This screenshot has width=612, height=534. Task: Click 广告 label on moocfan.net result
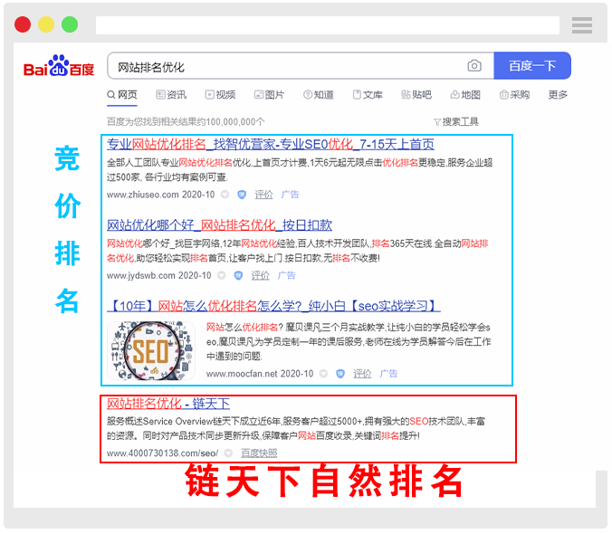click(388, 374)
